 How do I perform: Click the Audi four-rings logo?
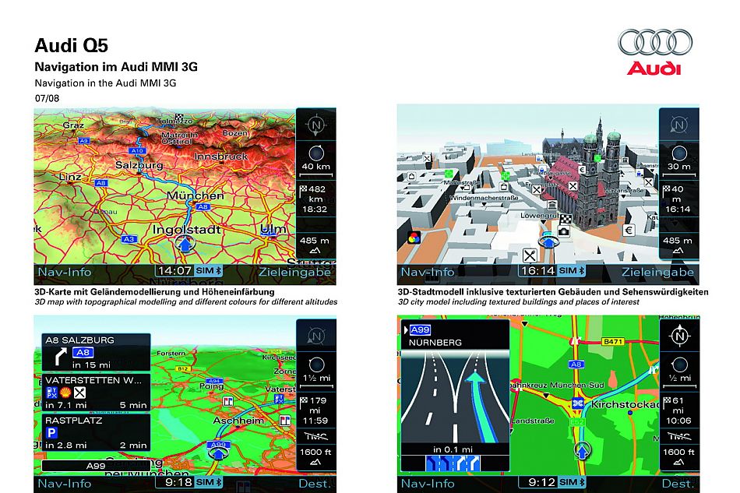(x=654, y=42)
